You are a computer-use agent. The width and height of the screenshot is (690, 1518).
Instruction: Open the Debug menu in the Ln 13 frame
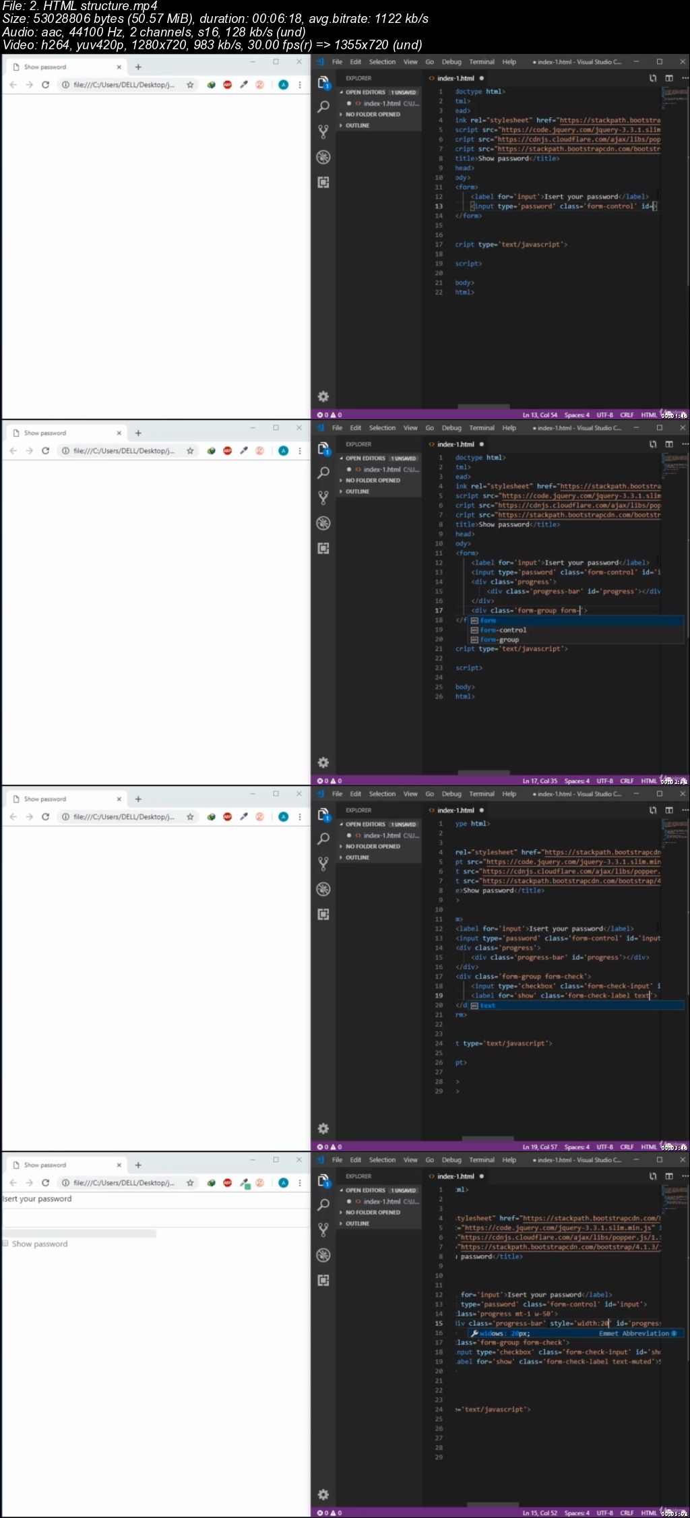tap(451, 62)
